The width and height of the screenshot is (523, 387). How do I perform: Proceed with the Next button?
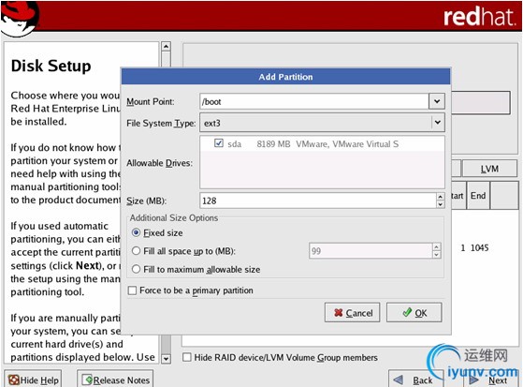tap(492, 380)
